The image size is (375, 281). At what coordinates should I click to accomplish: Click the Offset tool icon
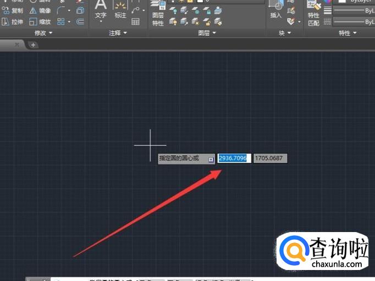click(80, 22)
